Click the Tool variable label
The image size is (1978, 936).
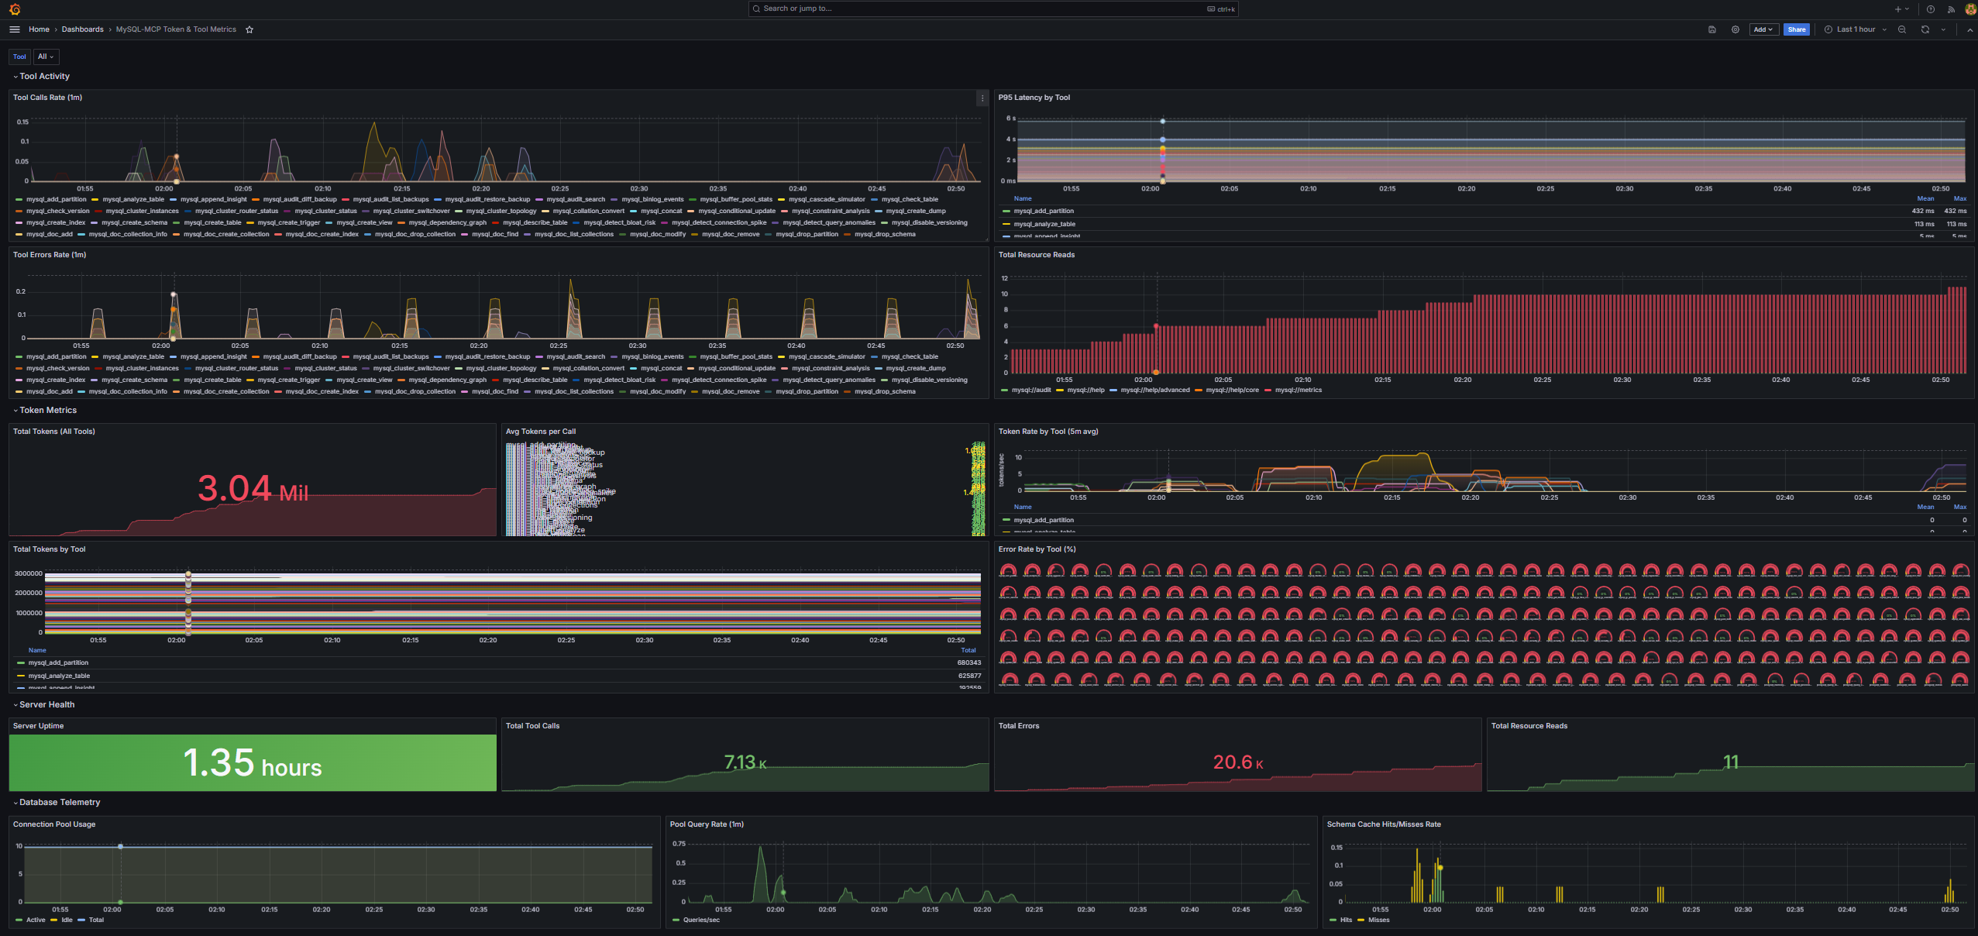(19, 57)
